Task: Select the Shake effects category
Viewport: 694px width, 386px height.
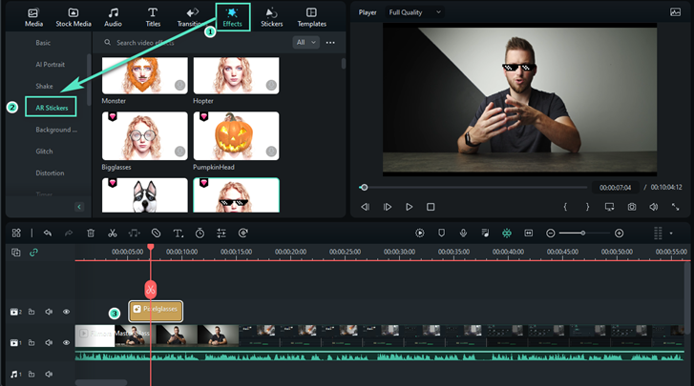Action: (44, 86)
